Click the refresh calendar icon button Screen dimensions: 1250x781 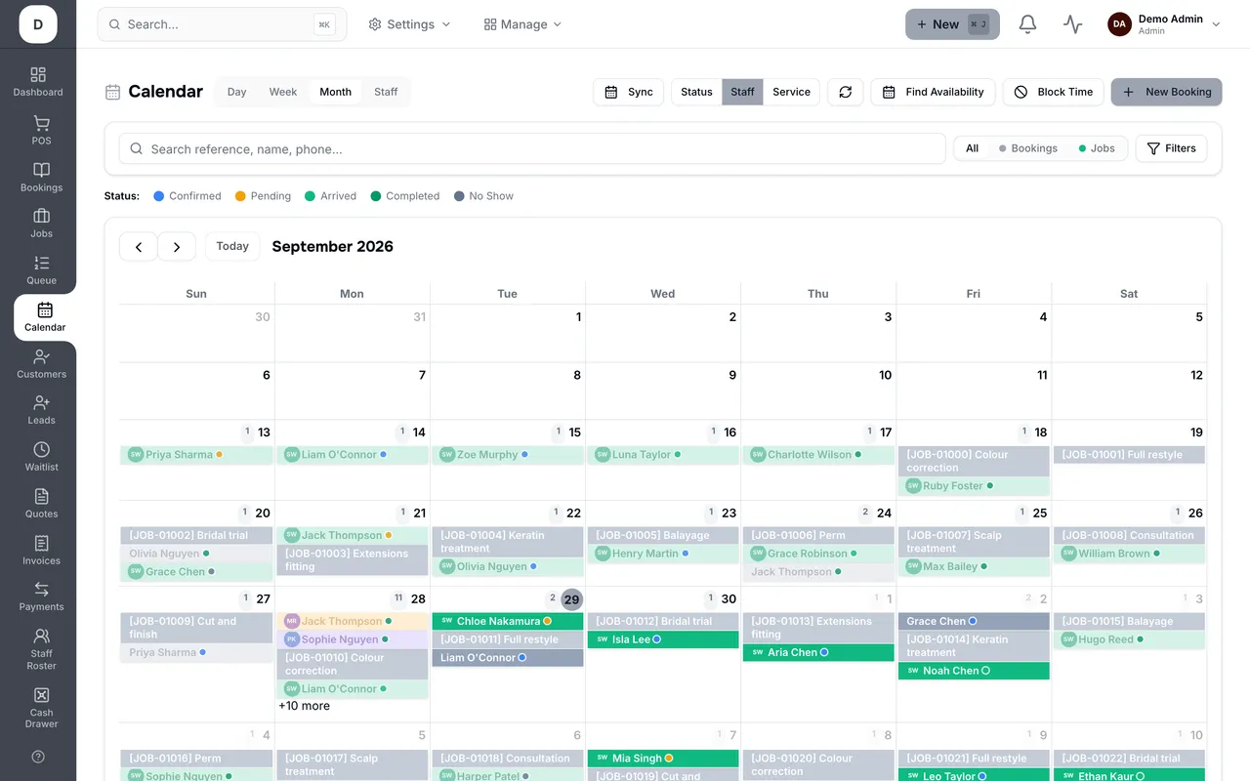click(846, 92)
